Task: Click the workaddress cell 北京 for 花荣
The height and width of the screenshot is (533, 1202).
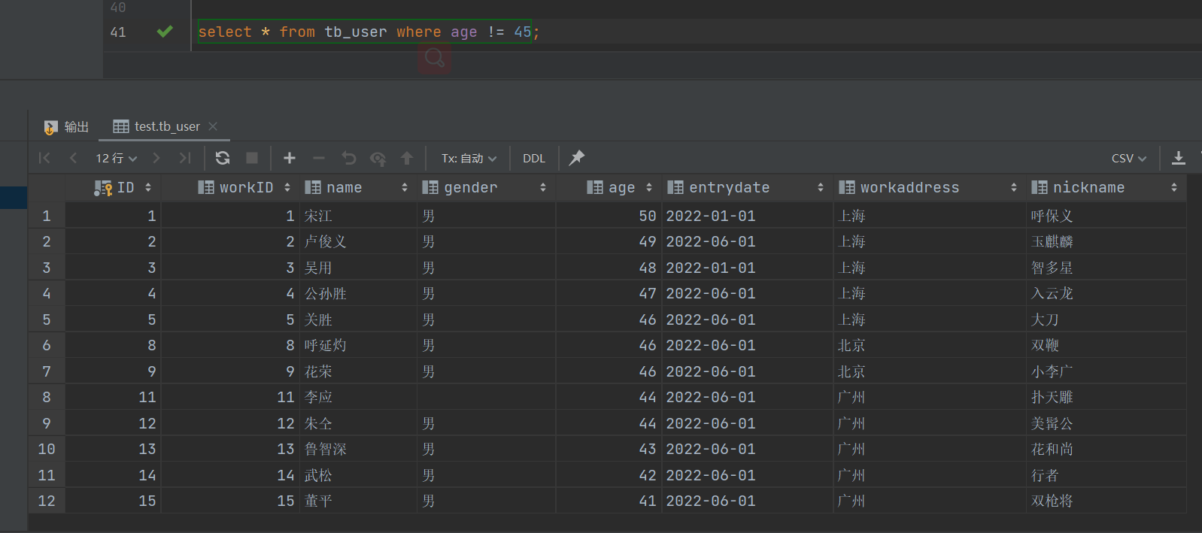Action: (x=930, y=371)
